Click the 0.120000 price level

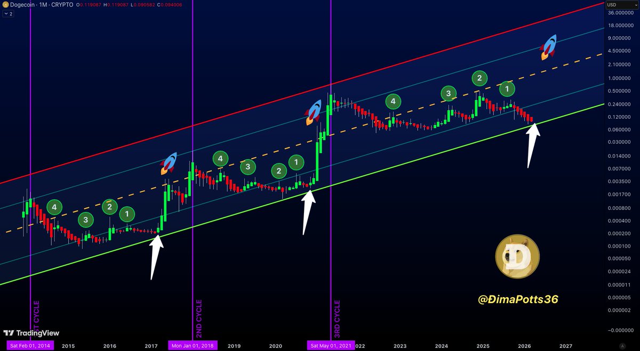[x=620, y=117]
